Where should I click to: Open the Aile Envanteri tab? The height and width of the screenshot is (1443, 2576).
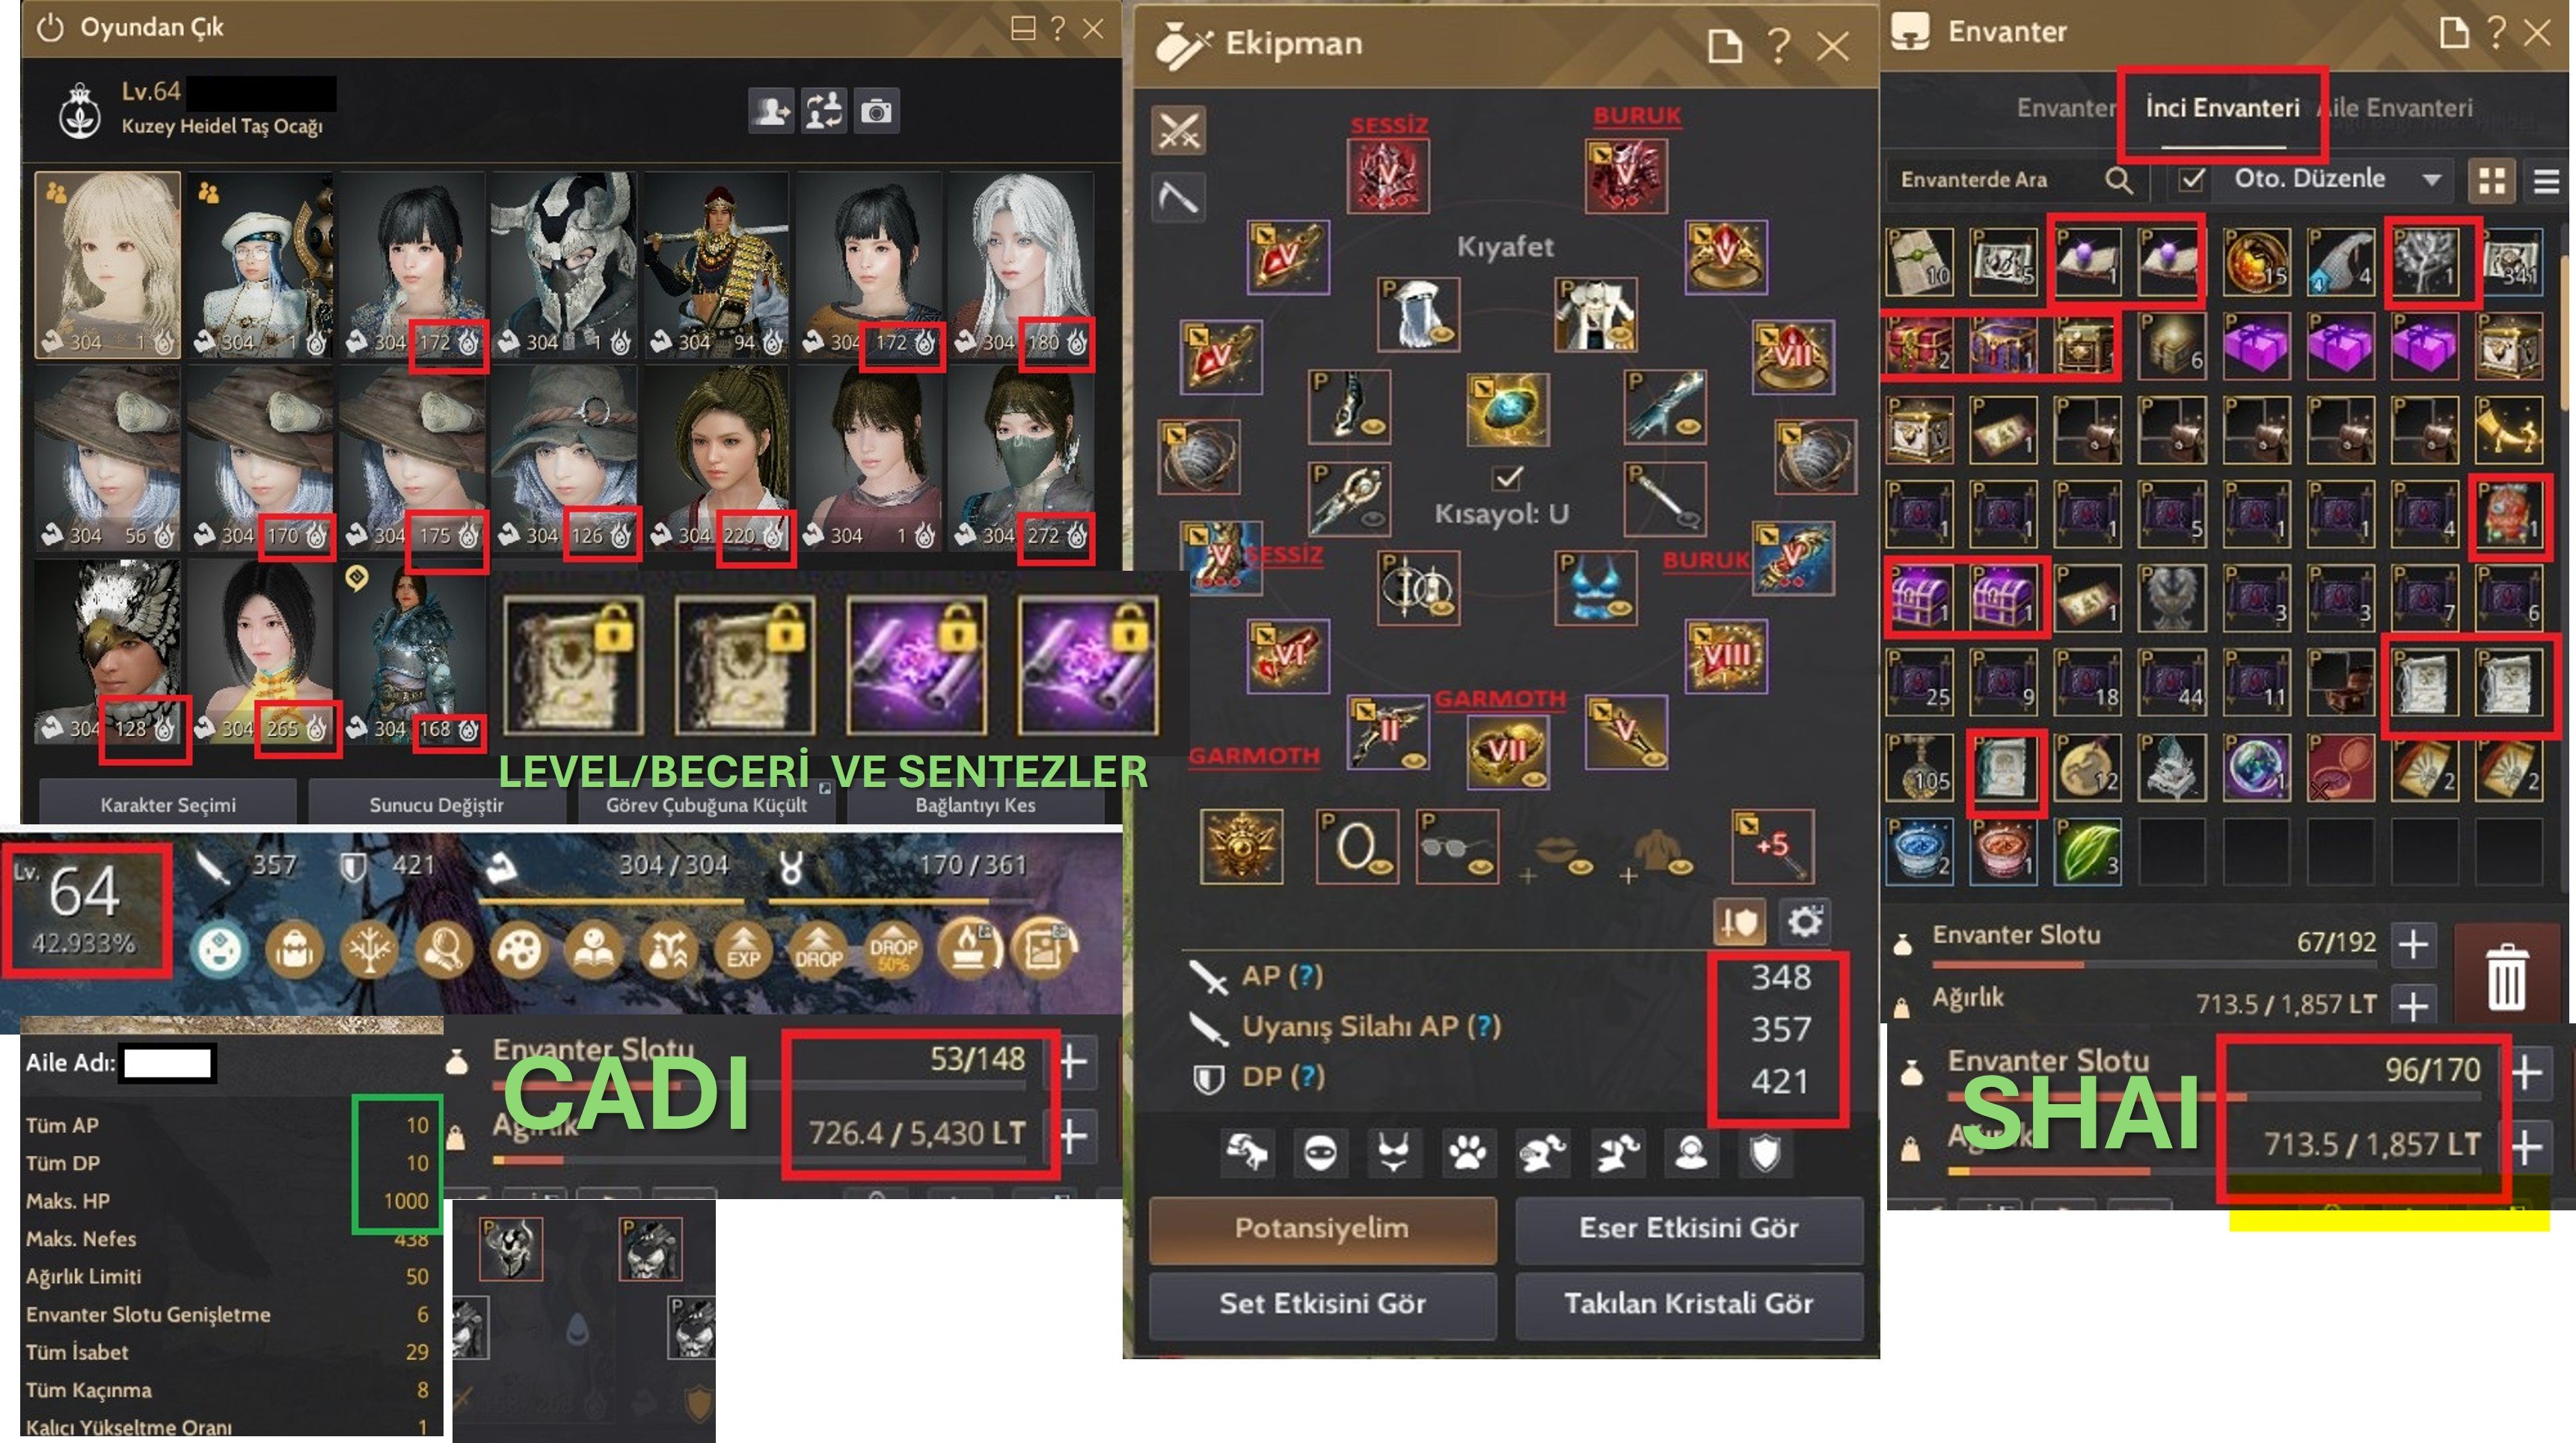tap(2394, 108)
